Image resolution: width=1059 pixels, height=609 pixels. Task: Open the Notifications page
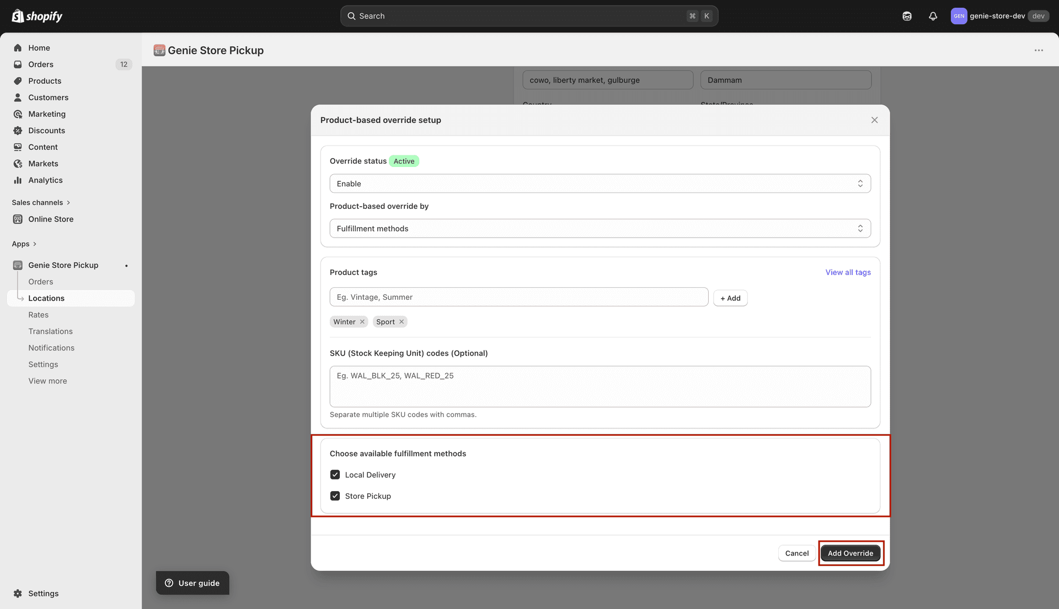(51, 348)
